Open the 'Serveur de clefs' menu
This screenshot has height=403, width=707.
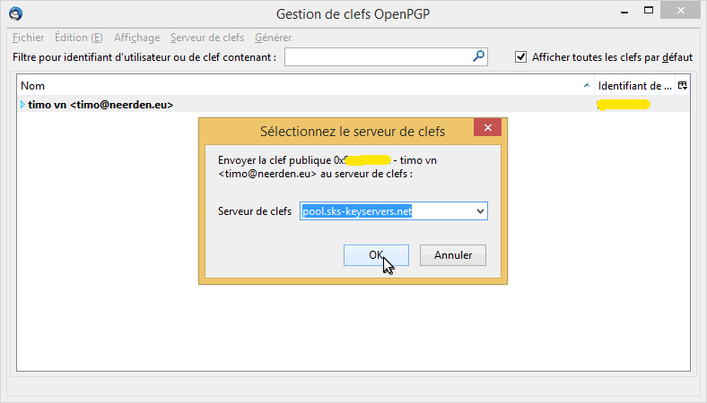(x=207, y=38)
